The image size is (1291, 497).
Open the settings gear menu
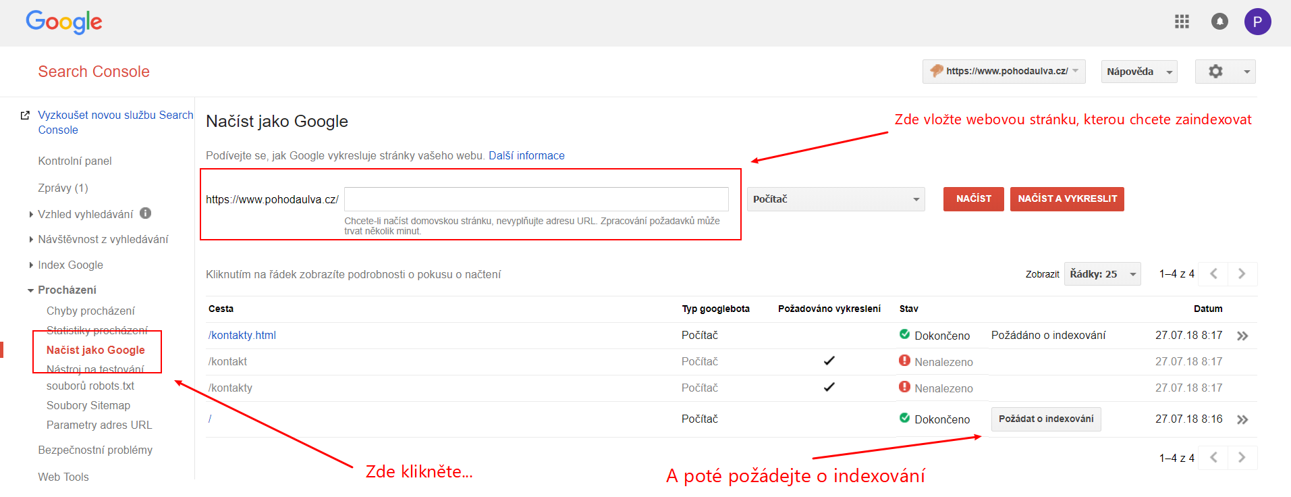[x=1225, y=72]
